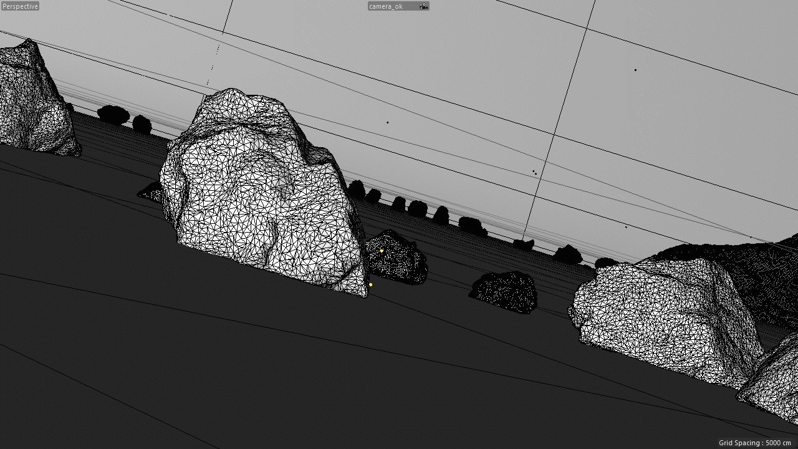Image resolution: width=798 pixels, height=449 pixels.
Task: Click the camera icon next to camera_ok
Action: click(x=423, y=6)
